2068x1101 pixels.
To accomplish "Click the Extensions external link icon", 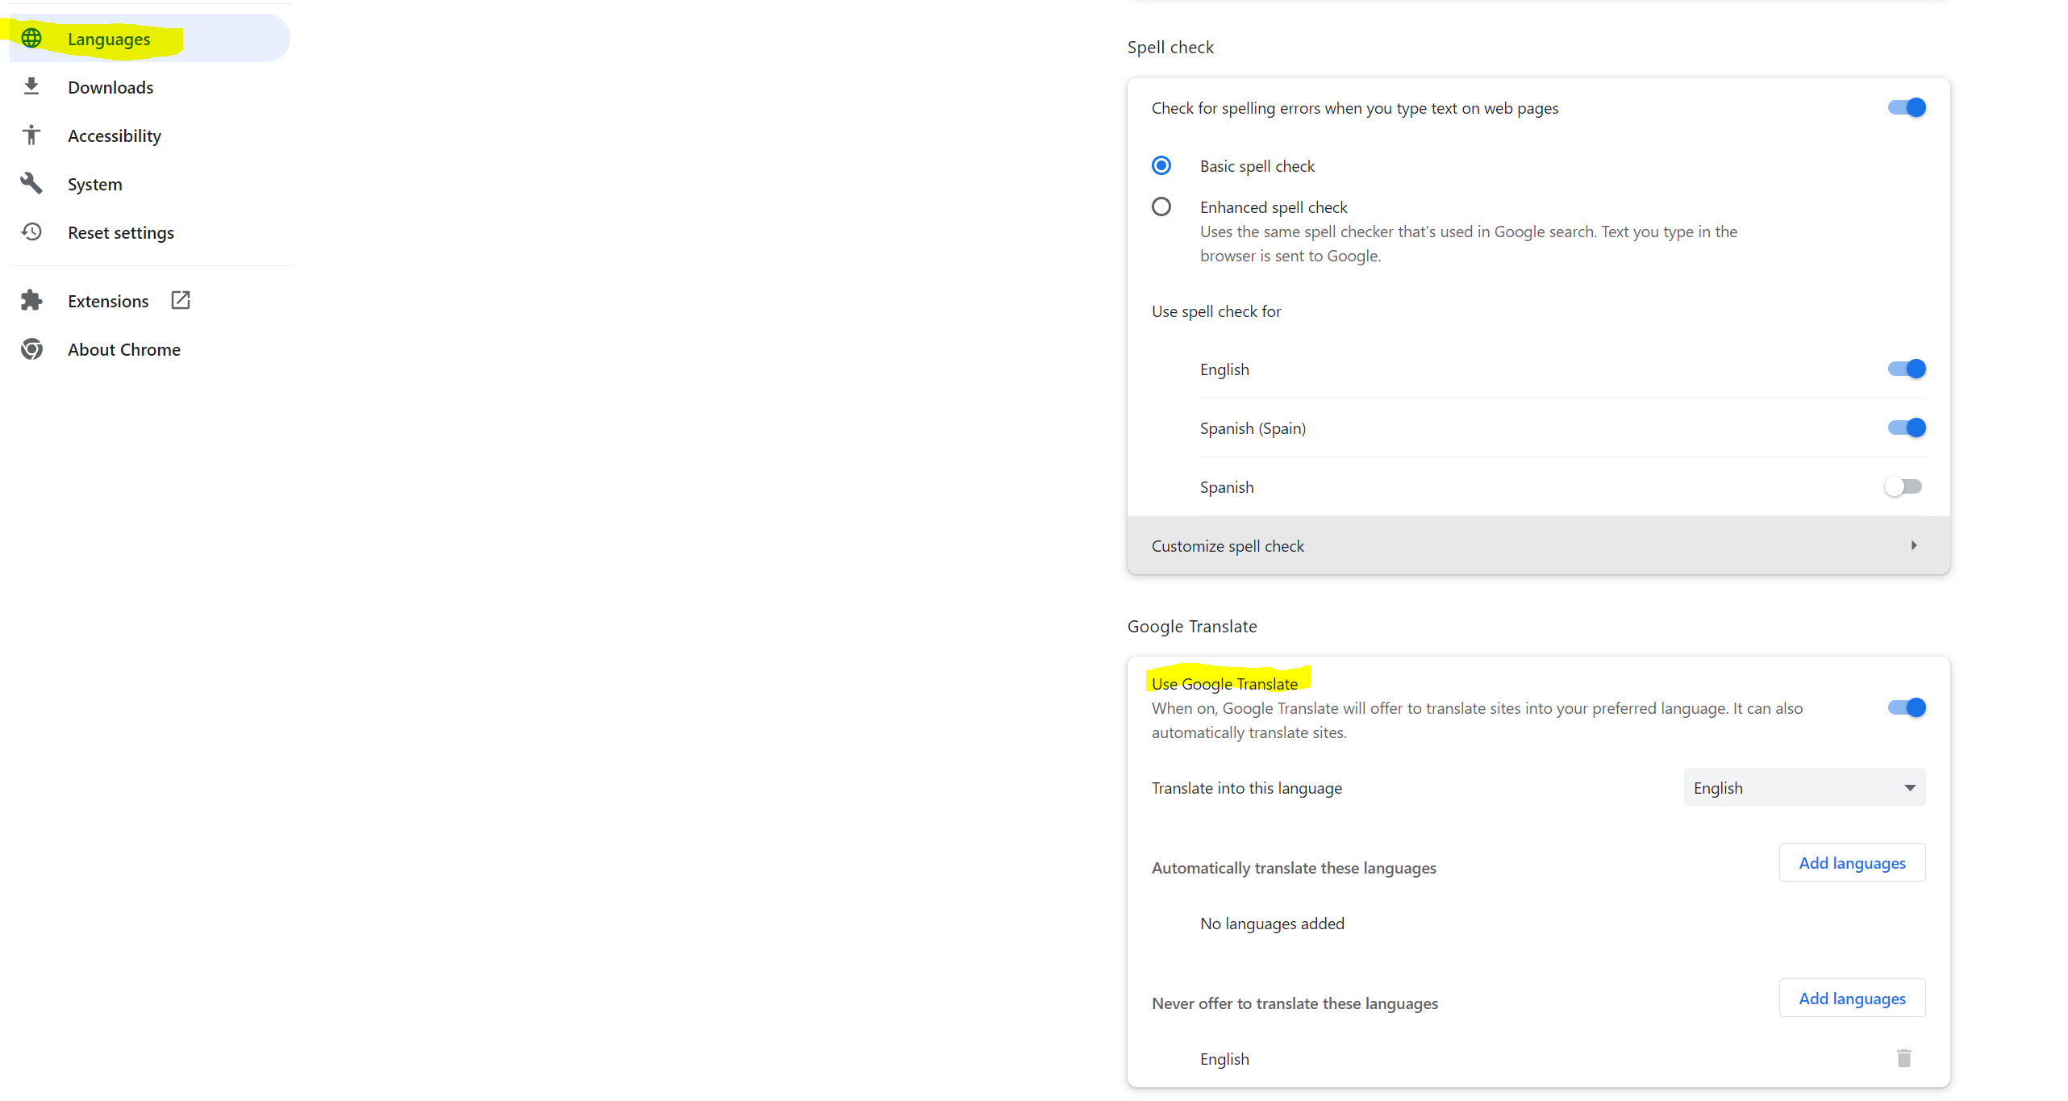I will 181,300.
